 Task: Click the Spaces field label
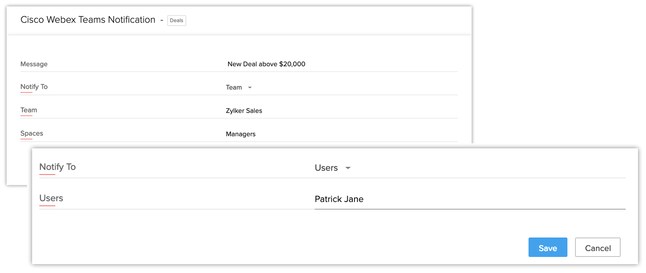pos(32,133)
